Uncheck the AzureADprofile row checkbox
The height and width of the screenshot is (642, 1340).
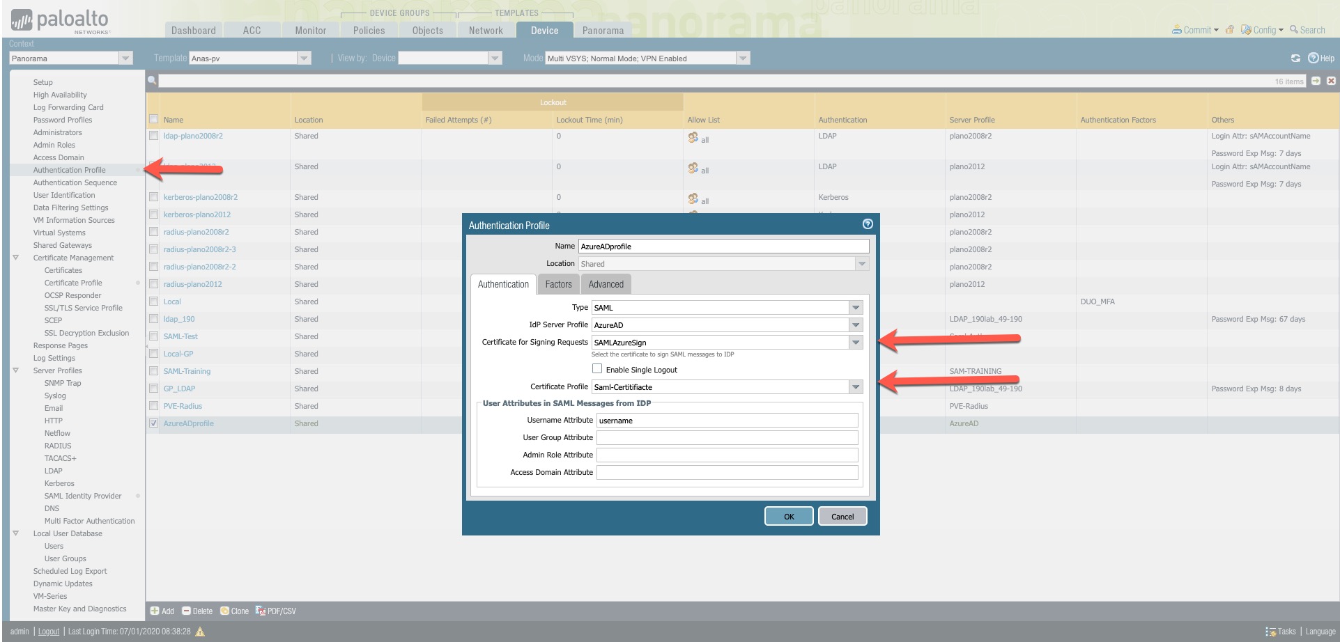click(153, 423)
